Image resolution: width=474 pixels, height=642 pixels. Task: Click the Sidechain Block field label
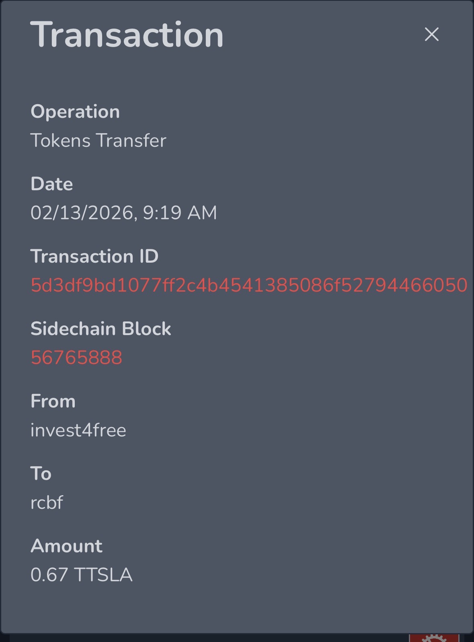coord(101,329)
